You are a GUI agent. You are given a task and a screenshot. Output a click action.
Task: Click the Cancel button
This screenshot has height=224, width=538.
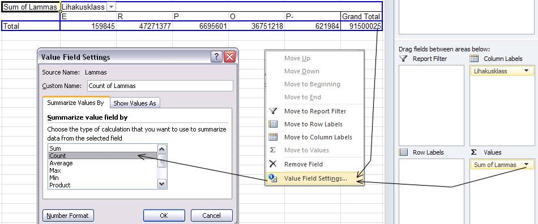pos(211,216)
